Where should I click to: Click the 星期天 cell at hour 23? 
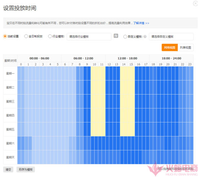click(190, 157)
